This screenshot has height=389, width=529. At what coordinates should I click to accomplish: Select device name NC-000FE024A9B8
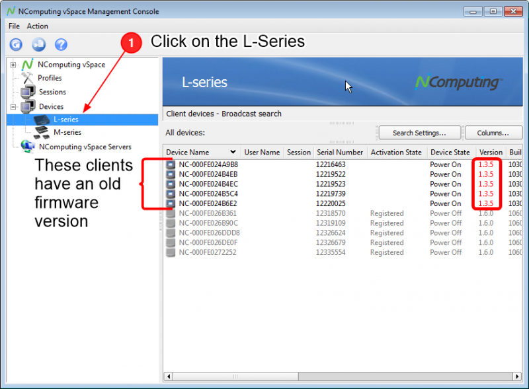[x=208, y=164]
